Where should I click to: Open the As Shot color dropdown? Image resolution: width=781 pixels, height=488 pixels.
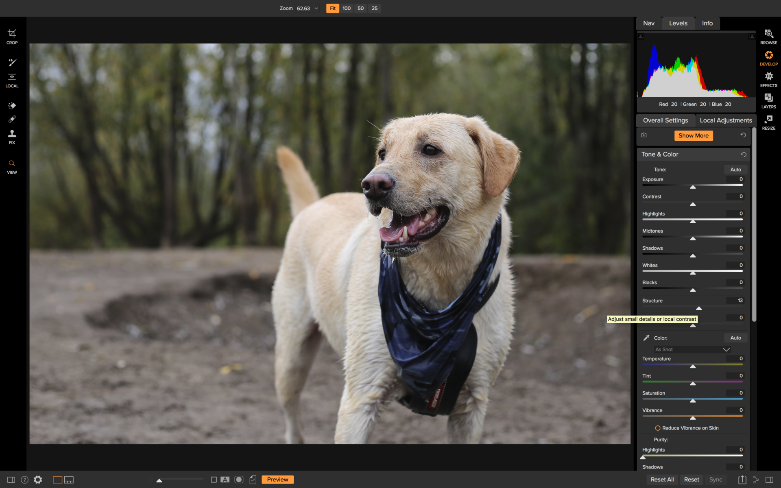(x=692, y=349)
